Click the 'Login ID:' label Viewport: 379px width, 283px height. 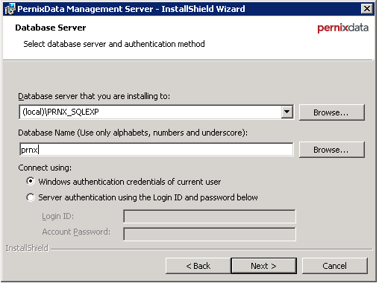click(57, 216)
